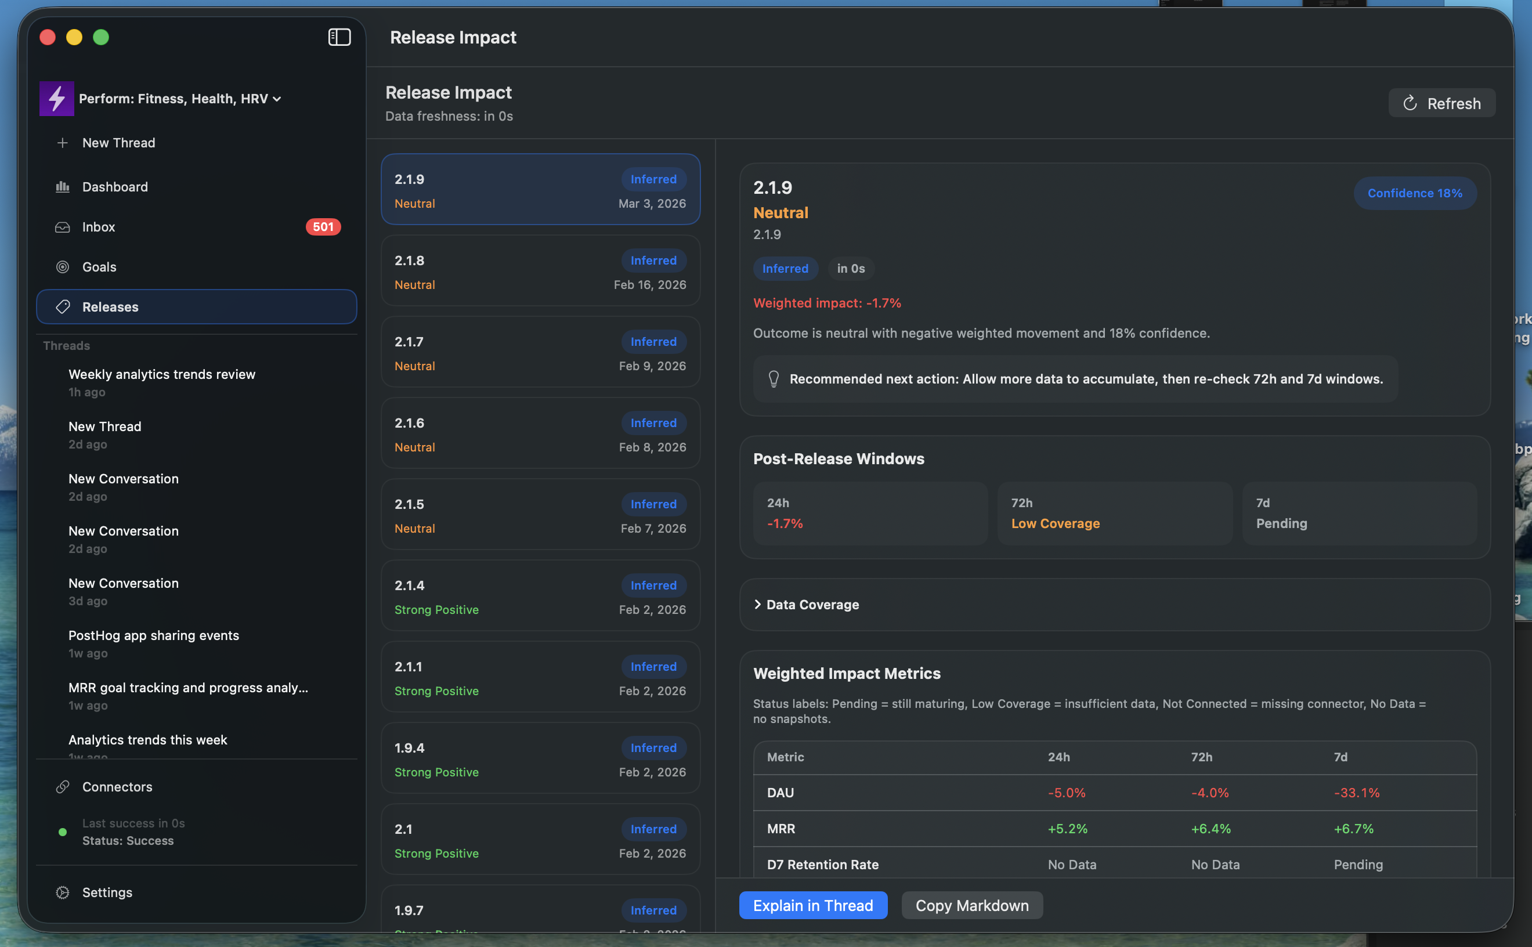The image size is (1532, 947).
Task: Click the purple Perform app lightning icon
Action: click(56, 98)
